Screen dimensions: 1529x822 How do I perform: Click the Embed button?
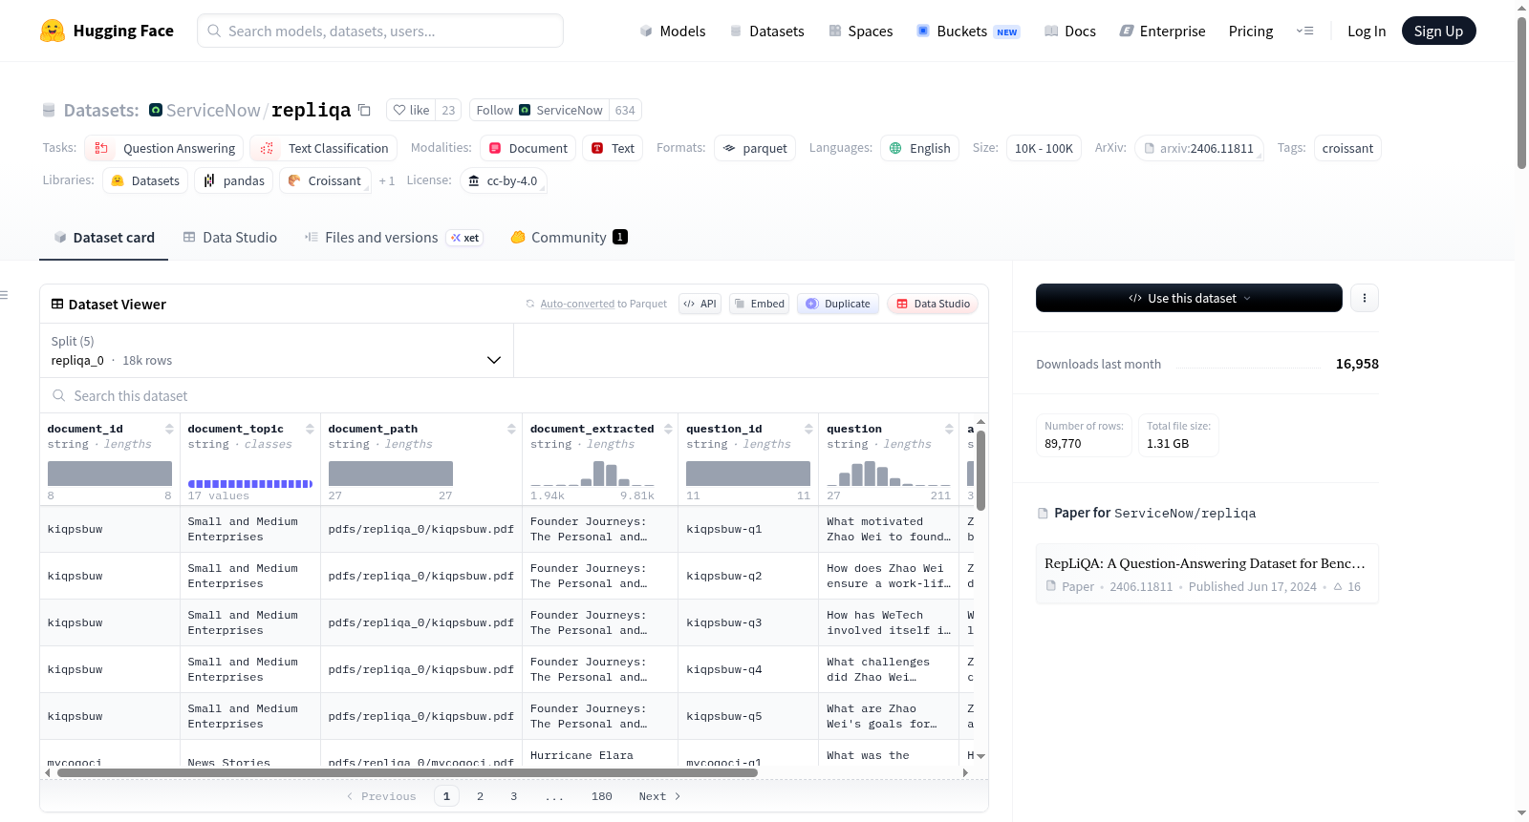click(759, 304)
